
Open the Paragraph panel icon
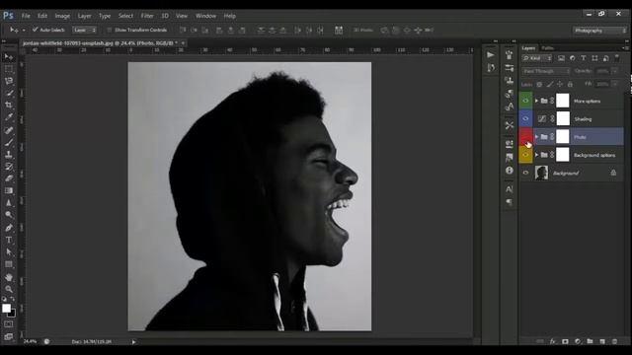point(510,201)
